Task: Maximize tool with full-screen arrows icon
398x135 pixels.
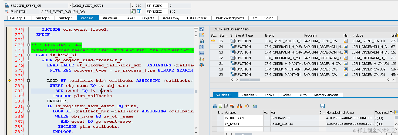Action: 202,47
